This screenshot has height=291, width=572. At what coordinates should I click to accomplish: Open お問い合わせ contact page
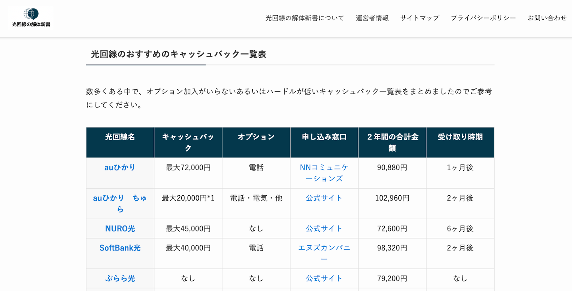tap(547, 18)
